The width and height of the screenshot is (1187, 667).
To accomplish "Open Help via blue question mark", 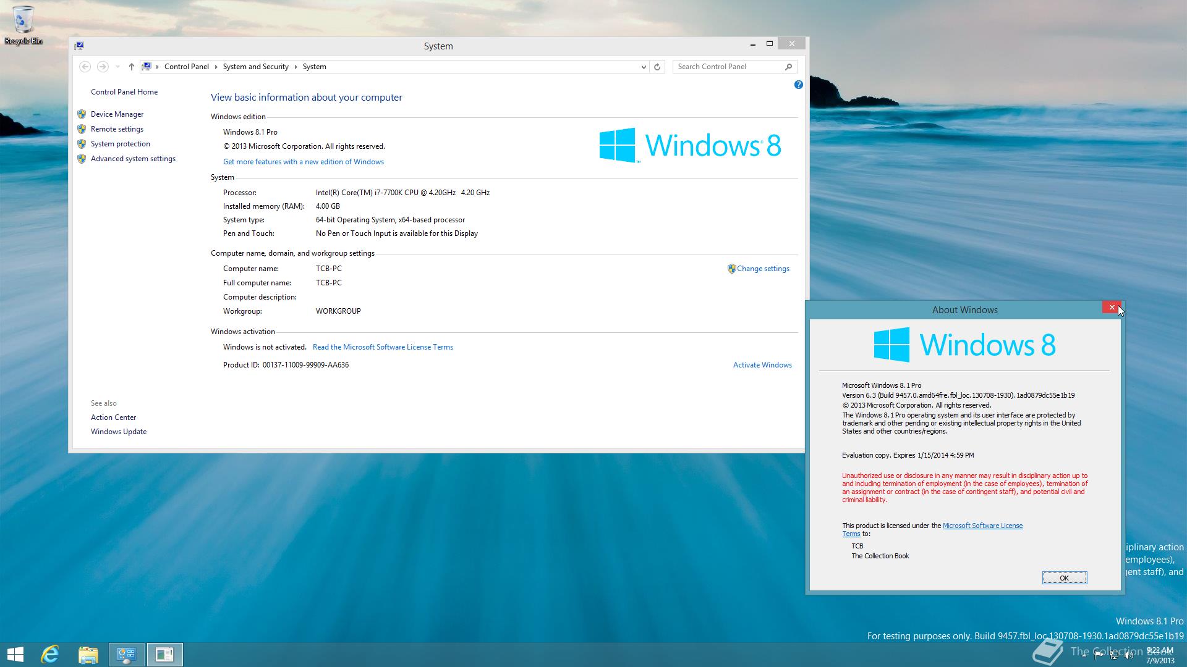I will point(798,85).
